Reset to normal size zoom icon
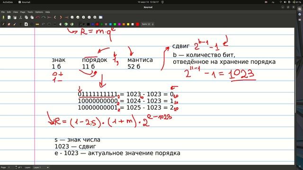 [x=89, y=17]
